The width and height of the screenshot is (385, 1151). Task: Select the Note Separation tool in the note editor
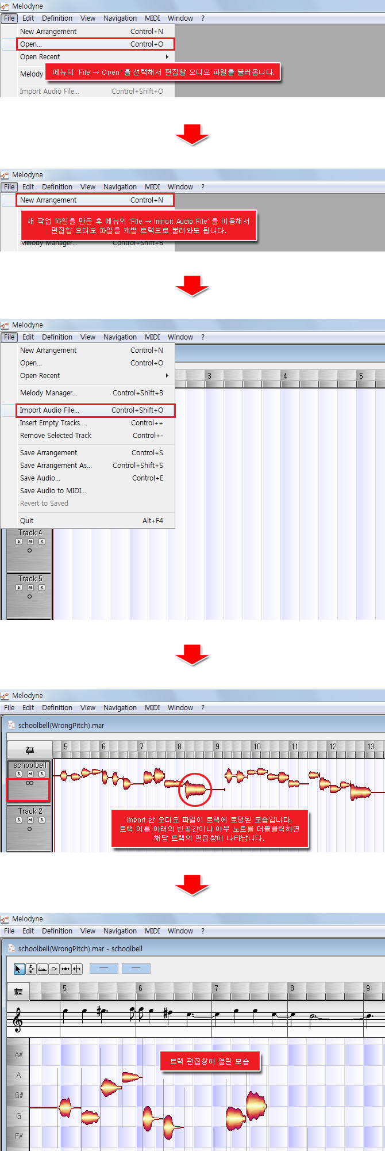(x=77, y=969)
